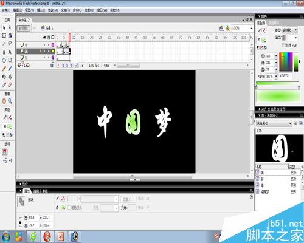Viewport: 304px width, 243px height.
Task: Select the Line tool
Action: (4, 44)
